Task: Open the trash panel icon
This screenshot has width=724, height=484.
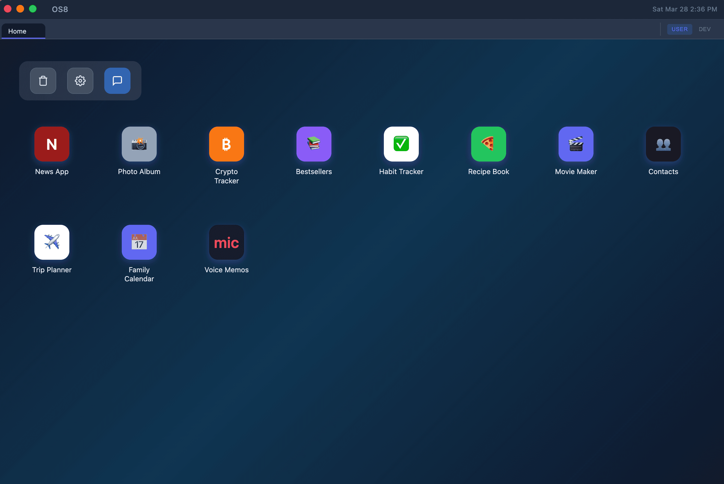Action: (x=43, y=80)
